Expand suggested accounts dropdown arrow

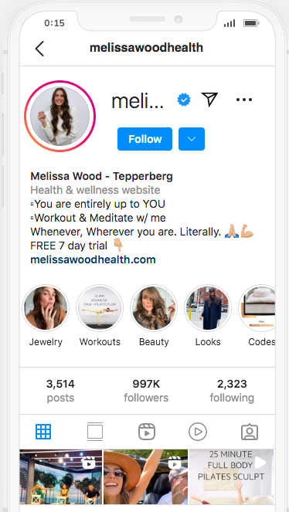(x=192, y=139)
